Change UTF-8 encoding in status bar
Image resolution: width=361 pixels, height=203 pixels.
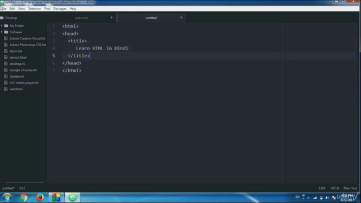coord(334,188)
